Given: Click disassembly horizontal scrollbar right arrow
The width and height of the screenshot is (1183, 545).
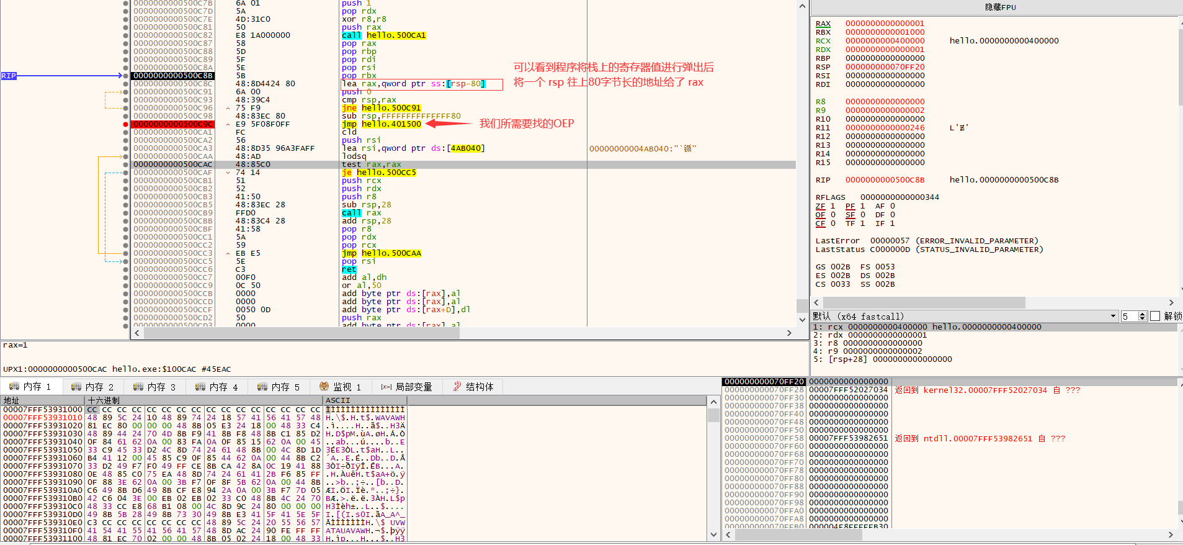Looking at the screenshot, I should point(789,333).
